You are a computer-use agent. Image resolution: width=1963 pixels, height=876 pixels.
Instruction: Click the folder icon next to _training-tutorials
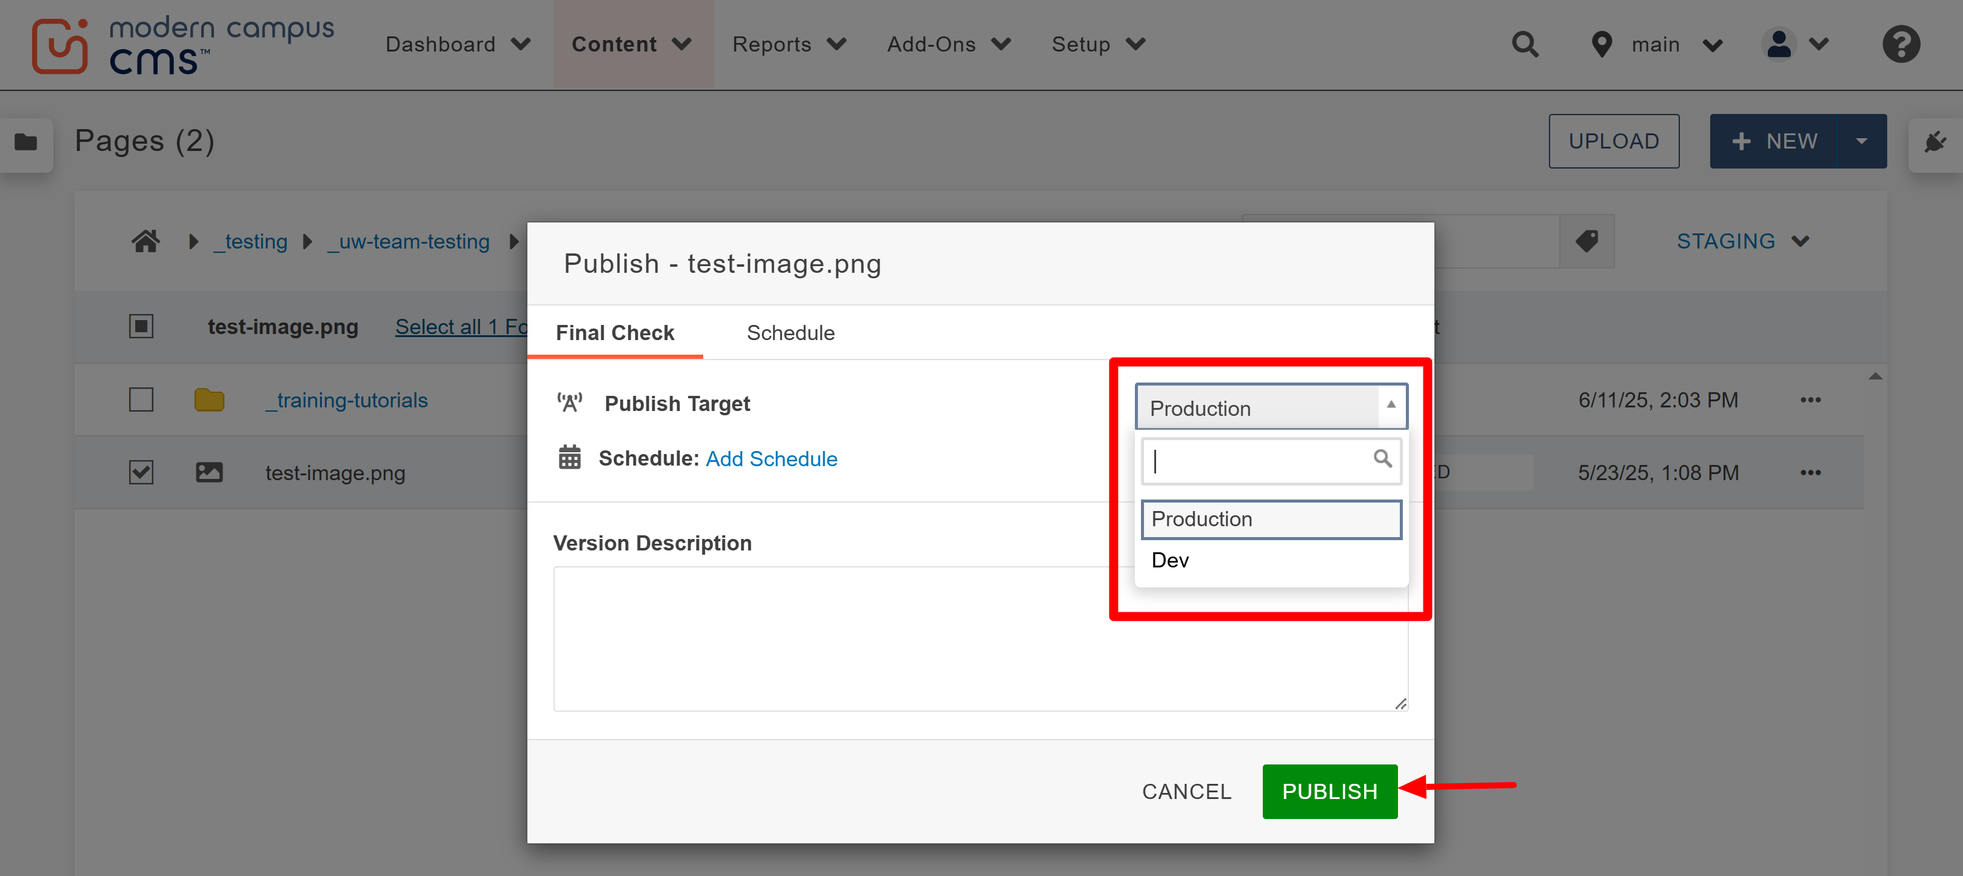(210, 399)
